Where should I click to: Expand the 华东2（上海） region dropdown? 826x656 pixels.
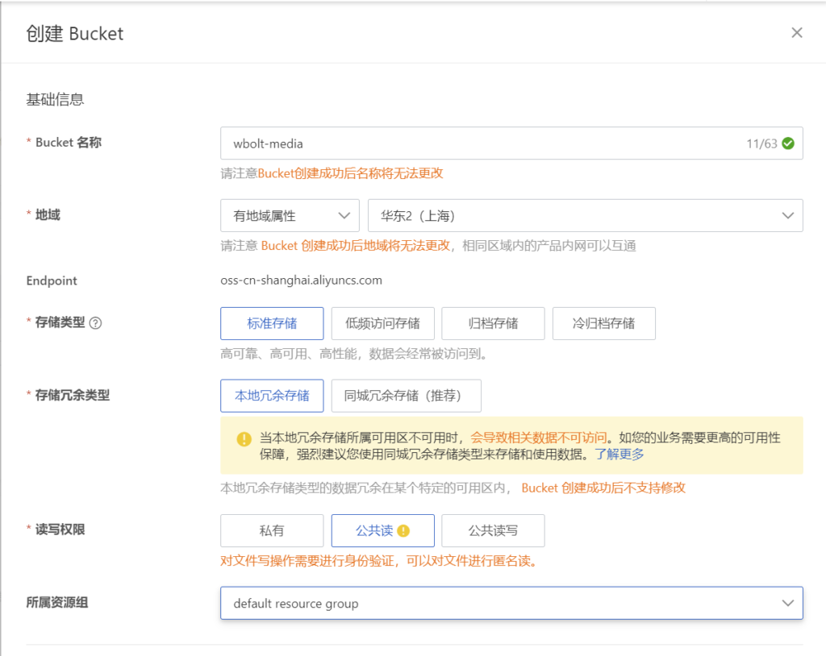[x=585, y=215]
